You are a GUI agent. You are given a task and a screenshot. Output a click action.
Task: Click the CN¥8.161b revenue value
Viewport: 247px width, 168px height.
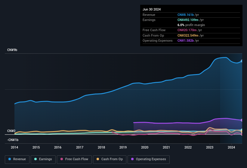coord(186,15)
